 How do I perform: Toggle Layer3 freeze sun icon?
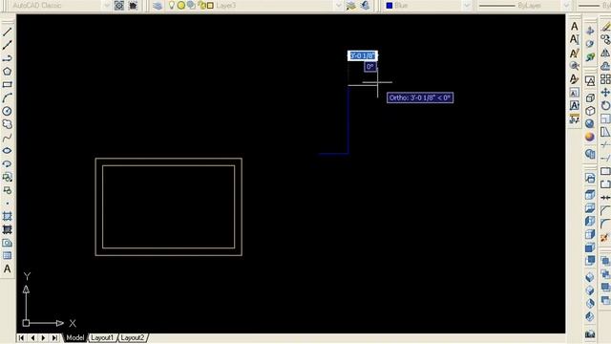tap(181, 6)
